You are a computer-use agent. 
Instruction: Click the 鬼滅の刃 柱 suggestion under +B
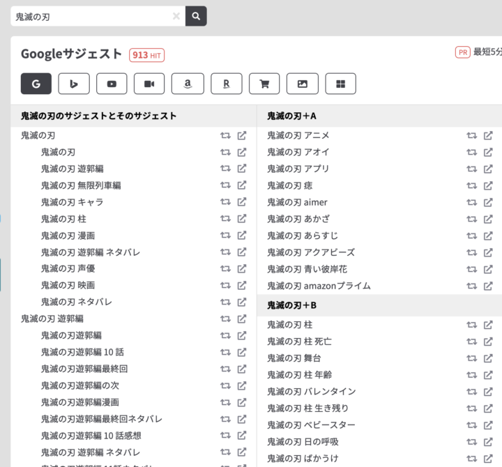pos(290,325)
